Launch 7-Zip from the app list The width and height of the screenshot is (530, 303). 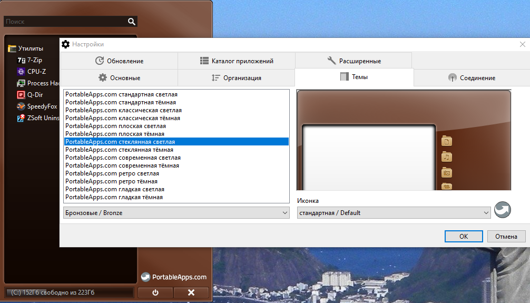[30, 60]
